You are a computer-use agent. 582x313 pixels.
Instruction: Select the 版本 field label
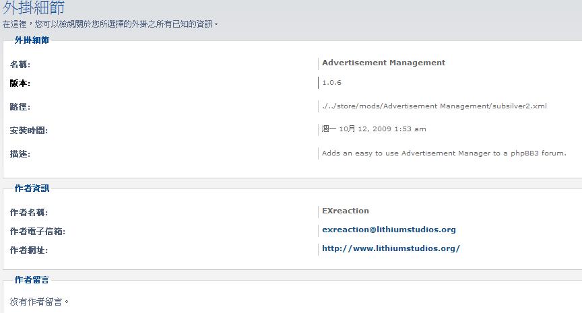[x=20, y=83]
